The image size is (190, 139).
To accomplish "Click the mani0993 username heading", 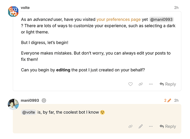I will click(30, 101).
